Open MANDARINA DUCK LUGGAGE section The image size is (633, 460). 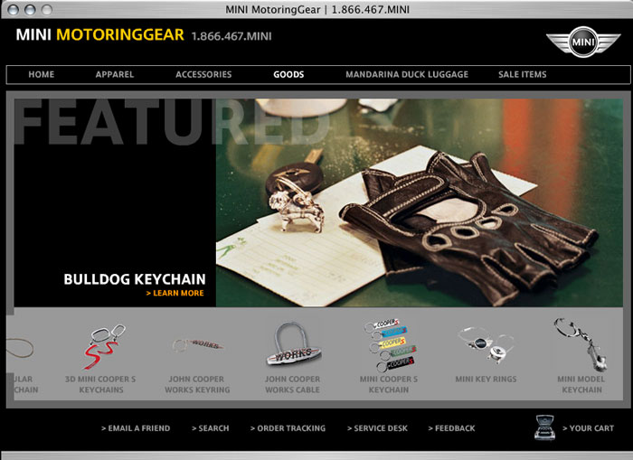point(407,75)
